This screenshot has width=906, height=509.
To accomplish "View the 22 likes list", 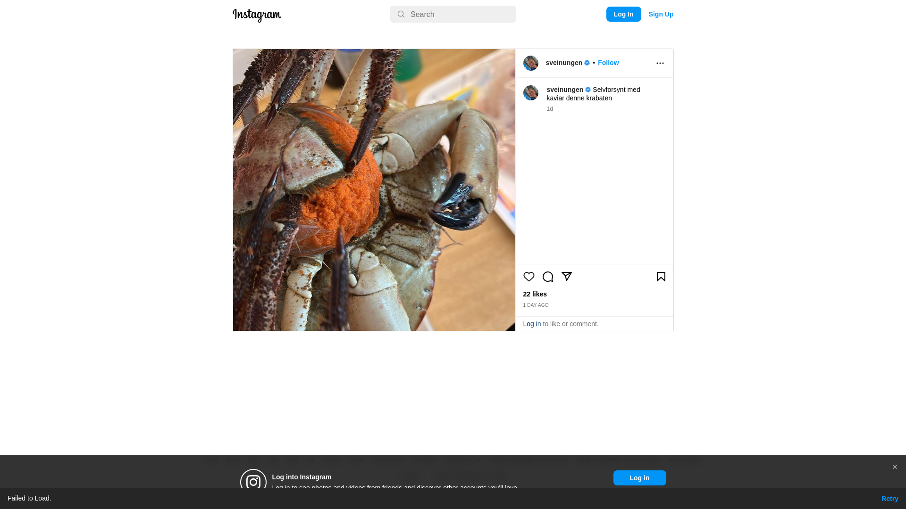I will point(535,294).
